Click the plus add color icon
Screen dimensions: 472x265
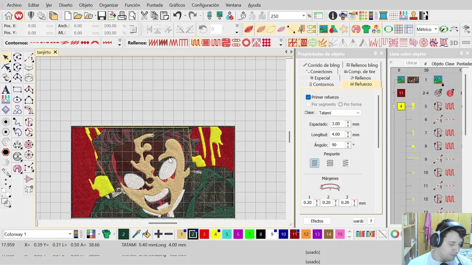tap(158, 234)
